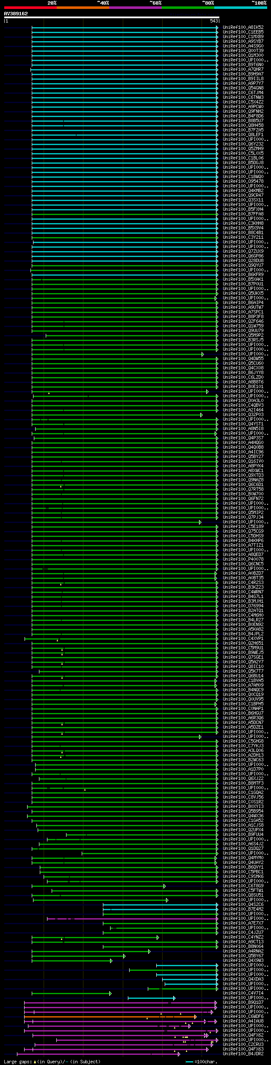Viewport: 271px width, 1065px height.
Task: Click the orange ~40% identity legend segment
Action: (x=83, y=8)
